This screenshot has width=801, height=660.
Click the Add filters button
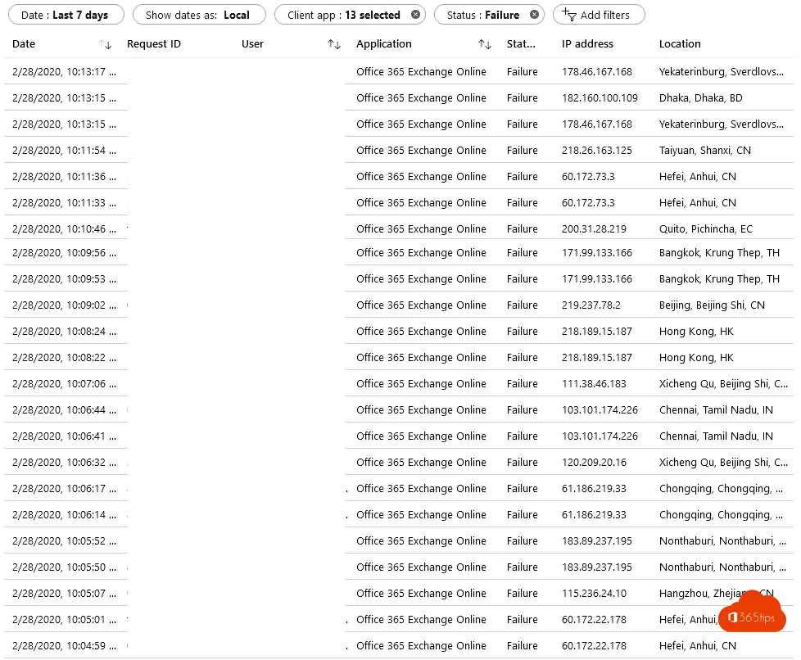(599, 15)
